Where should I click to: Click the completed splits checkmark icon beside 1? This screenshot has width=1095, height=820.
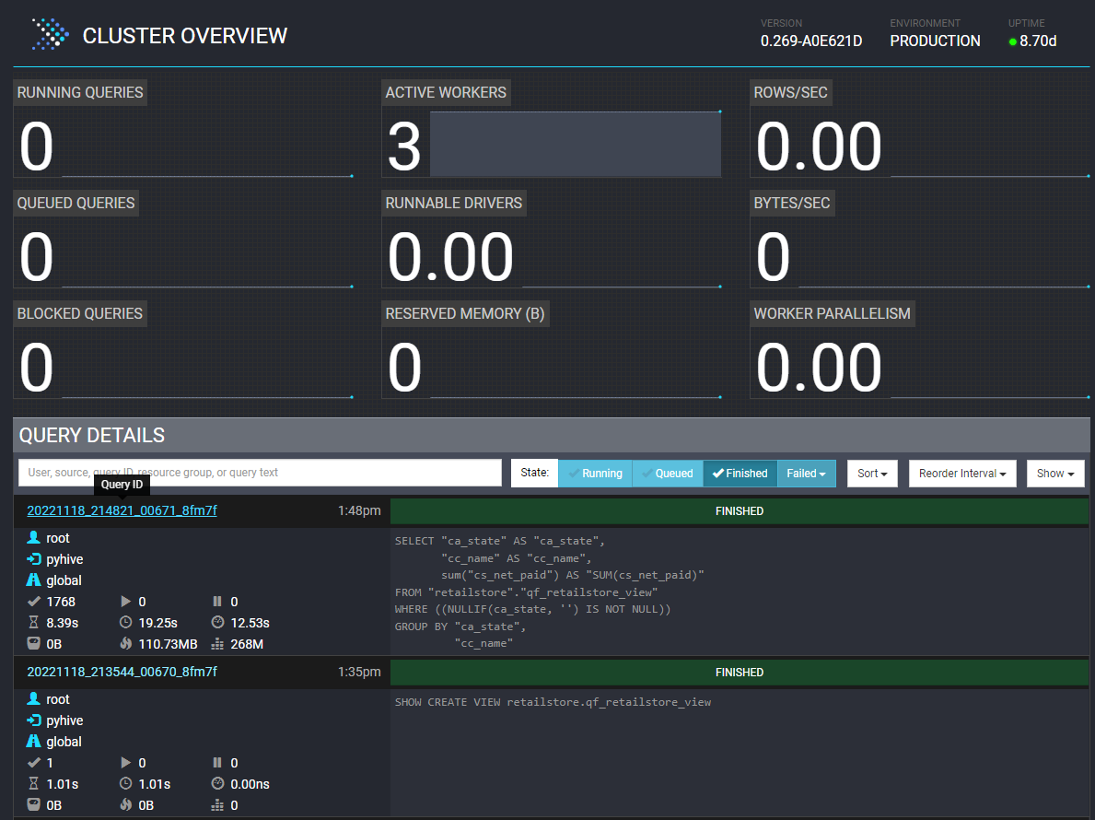click(33, 763)
